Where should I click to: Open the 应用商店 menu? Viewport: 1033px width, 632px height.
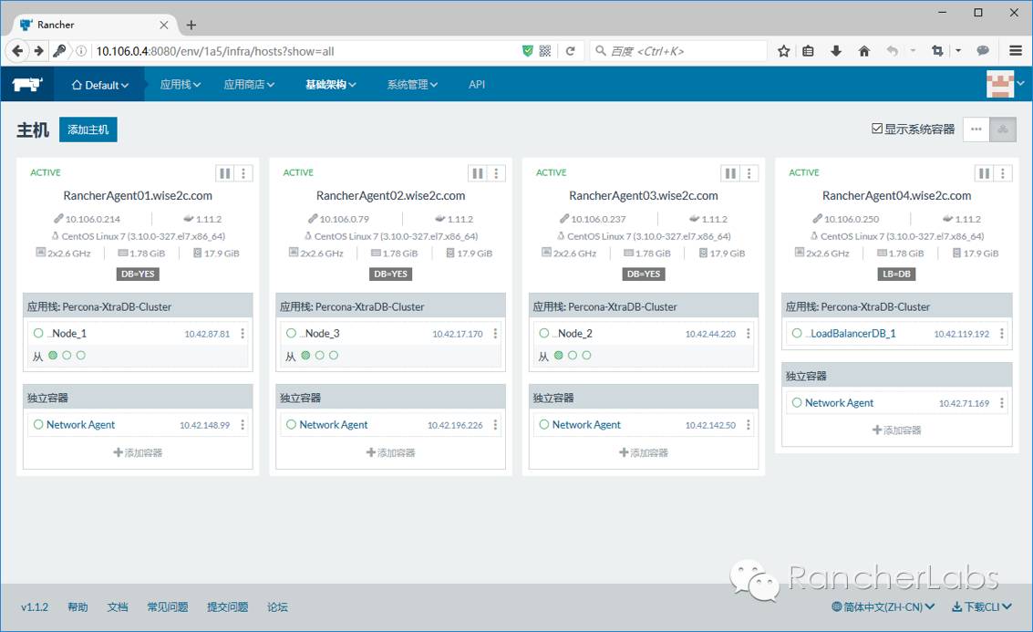[249, 84]
